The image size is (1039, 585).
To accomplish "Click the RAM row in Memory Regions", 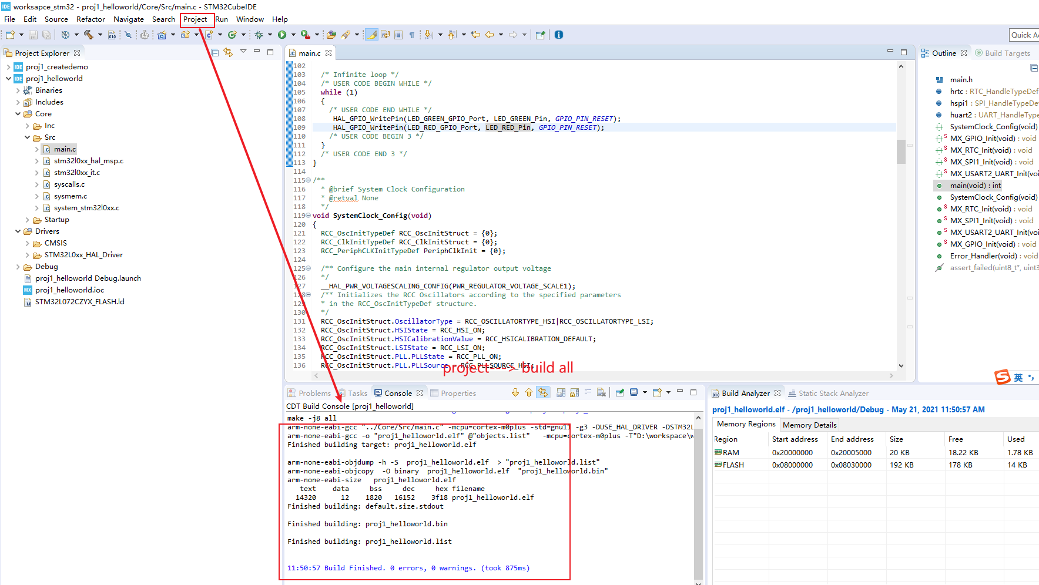I will coord(876,452).
